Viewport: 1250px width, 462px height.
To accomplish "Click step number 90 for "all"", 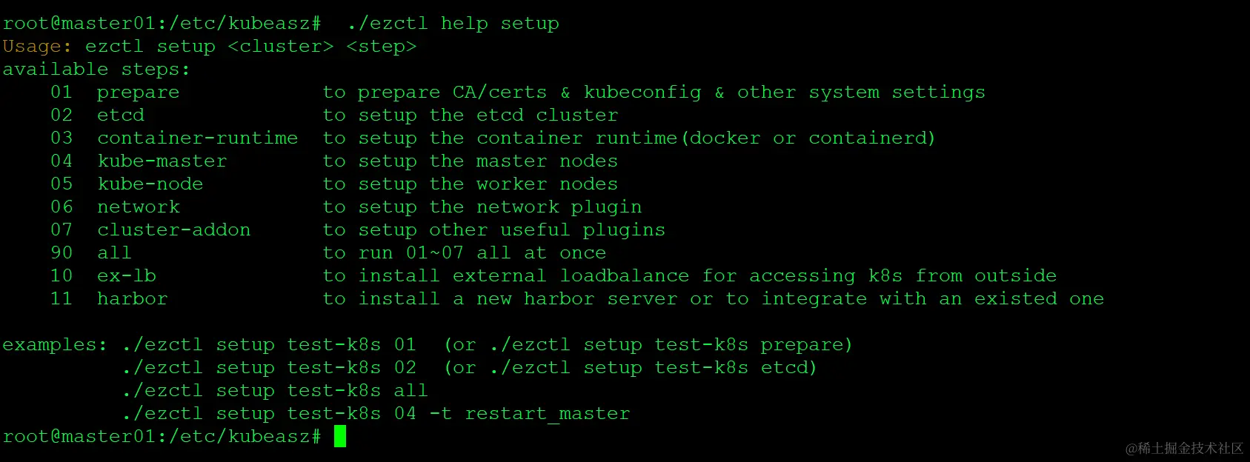I will coord(61,253).
